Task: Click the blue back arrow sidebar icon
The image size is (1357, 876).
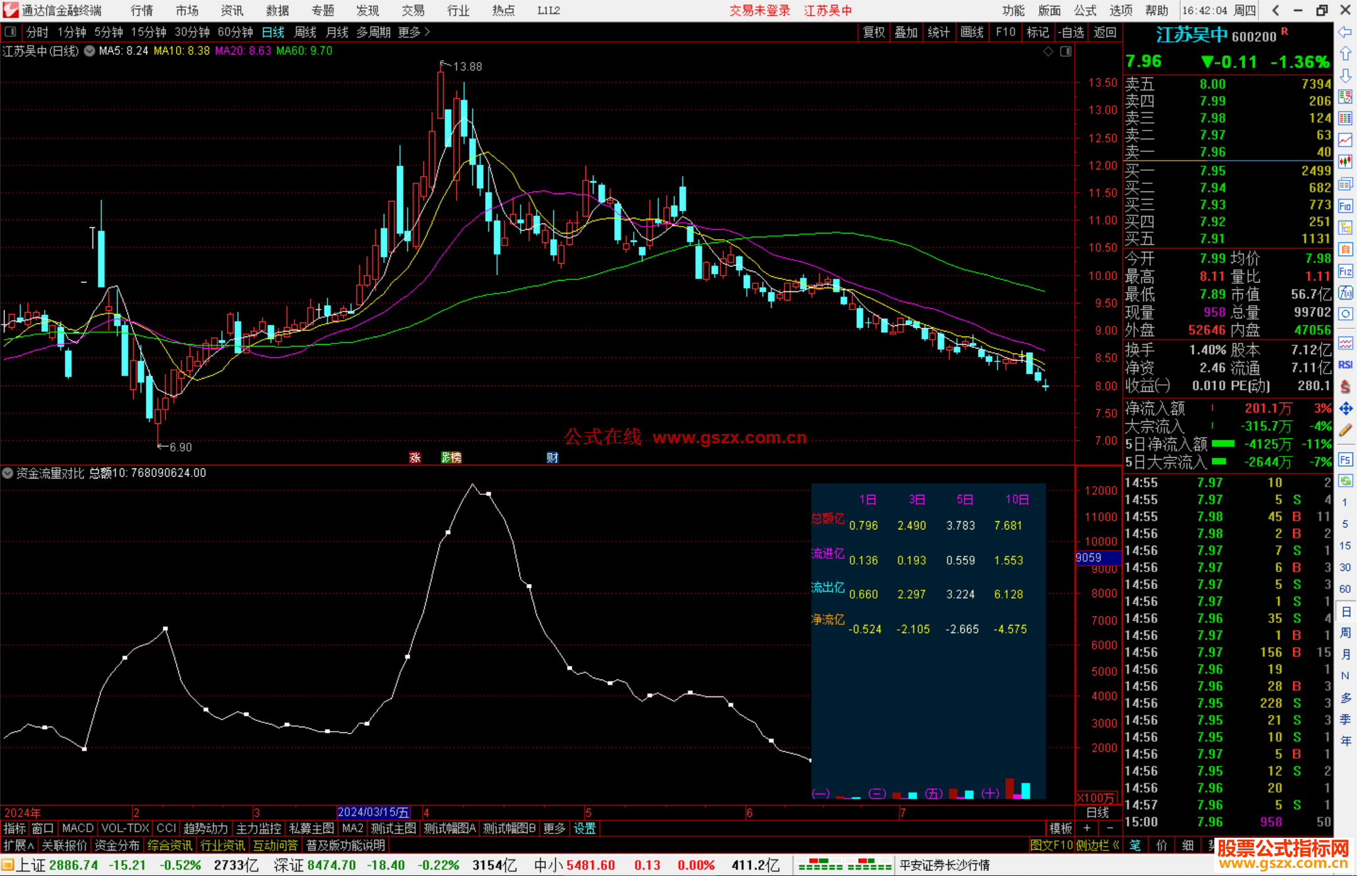Action: pos(1345,32)
